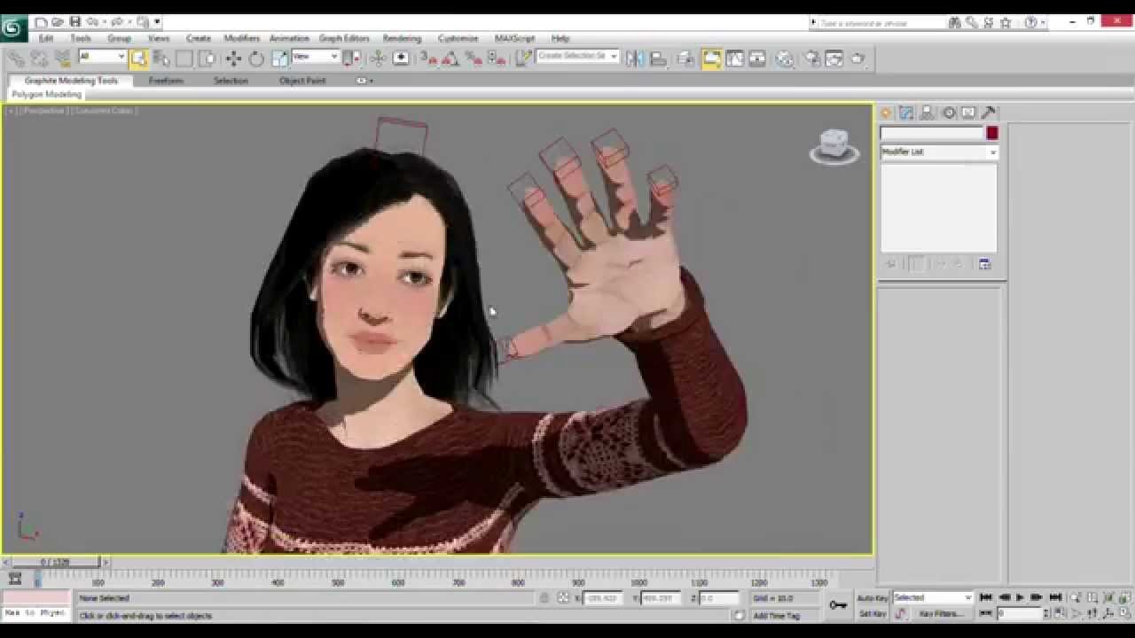Viewport: 1135px width, 638px height.
Task: Open the Material Editor icon
Action: (785, 58)
